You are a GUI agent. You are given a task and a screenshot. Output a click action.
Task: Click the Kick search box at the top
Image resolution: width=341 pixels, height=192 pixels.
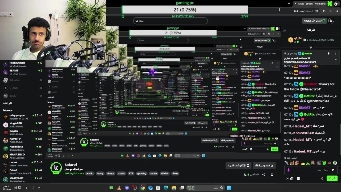(x=170, y=21)
